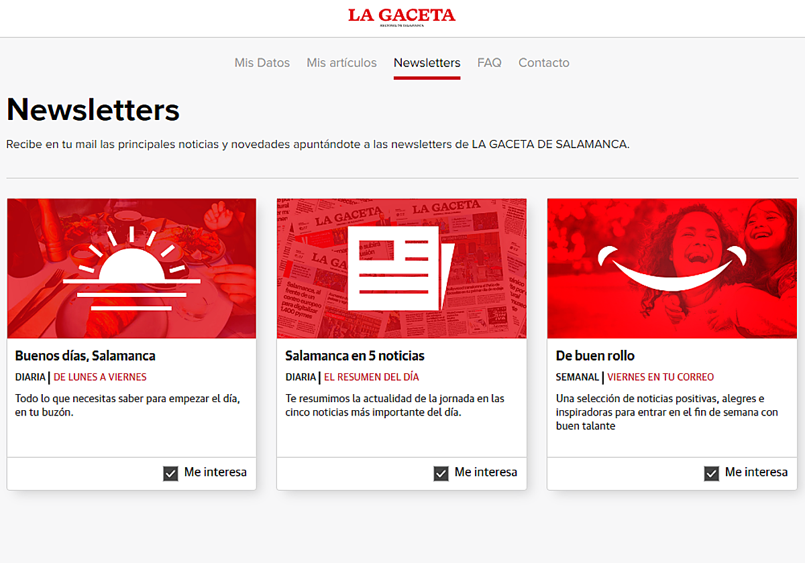
Task: Go to the FAQ tab
Action: point(489,63)
